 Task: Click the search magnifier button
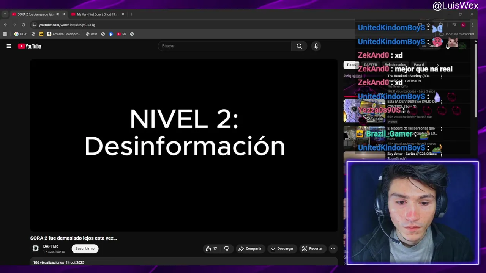click(299, 46)
